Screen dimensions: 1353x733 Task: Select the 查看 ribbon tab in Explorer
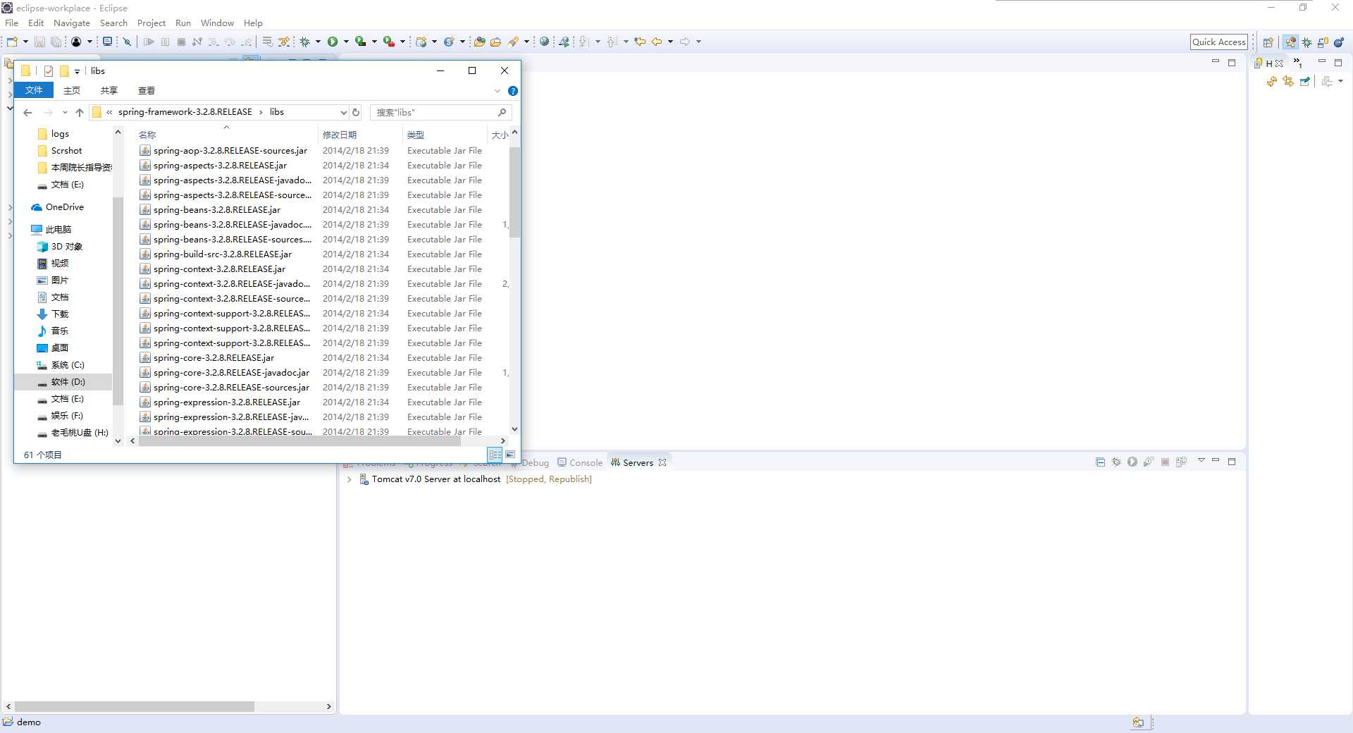tap(147, 90)
